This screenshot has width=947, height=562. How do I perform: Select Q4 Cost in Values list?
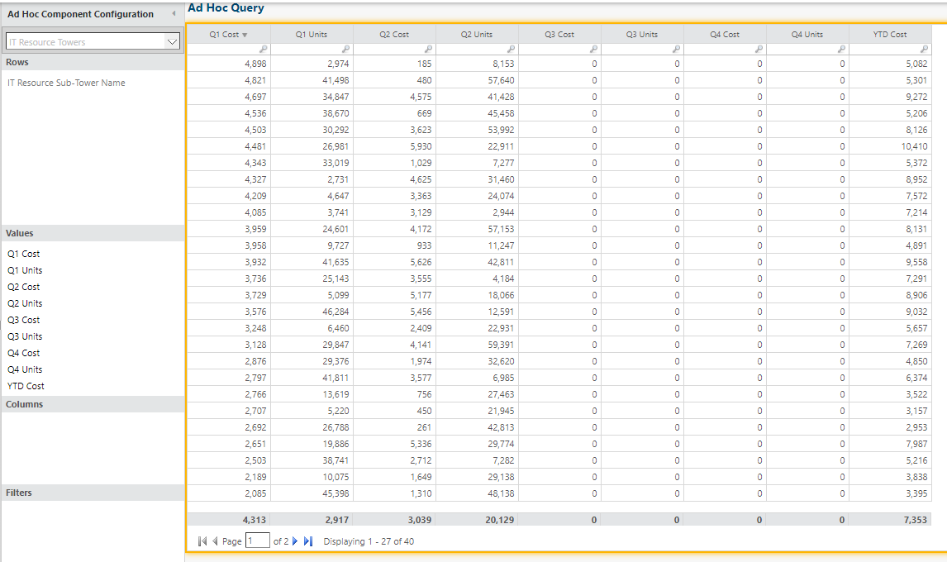click(24, 353)
